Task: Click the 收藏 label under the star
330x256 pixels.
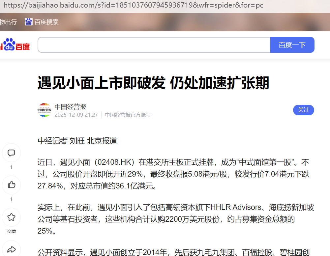Action: click(11, 231)
